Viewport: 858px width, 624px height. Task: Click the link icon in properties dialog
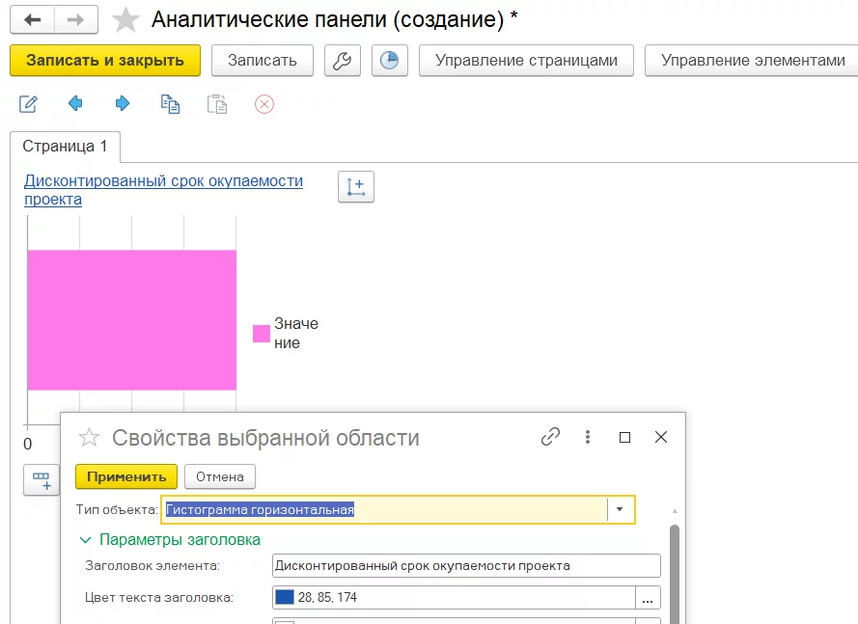click(550, 436)
